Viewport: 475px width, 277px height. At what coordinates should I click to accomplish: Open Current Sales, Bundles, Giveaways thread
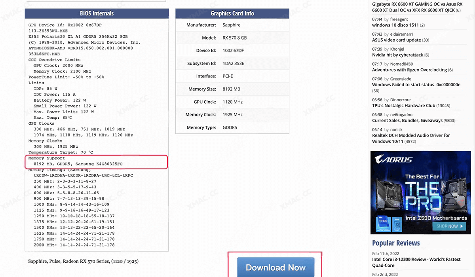click(x=407, y=121)
